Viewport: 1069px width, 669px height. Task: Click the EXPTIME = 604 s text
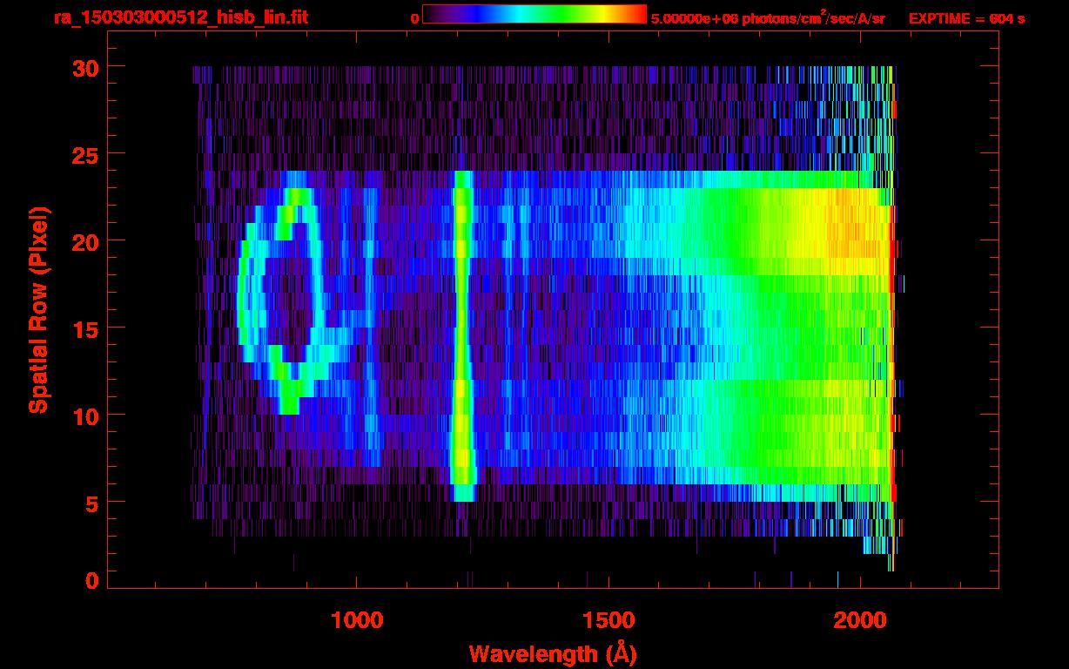pos(966,18)
